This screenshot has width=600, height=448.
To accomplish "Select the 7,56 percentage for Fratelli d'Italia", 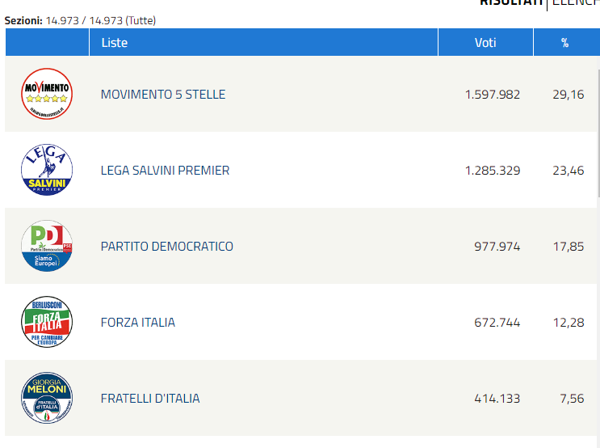I will click(x=572, y=399).
